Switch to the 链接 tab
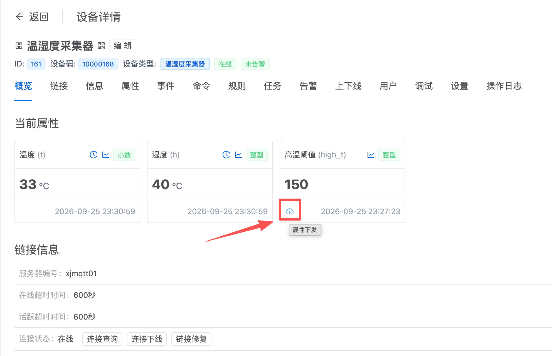Image resolution: width=552 pixels, height=356 pixels. coord(59,86)
